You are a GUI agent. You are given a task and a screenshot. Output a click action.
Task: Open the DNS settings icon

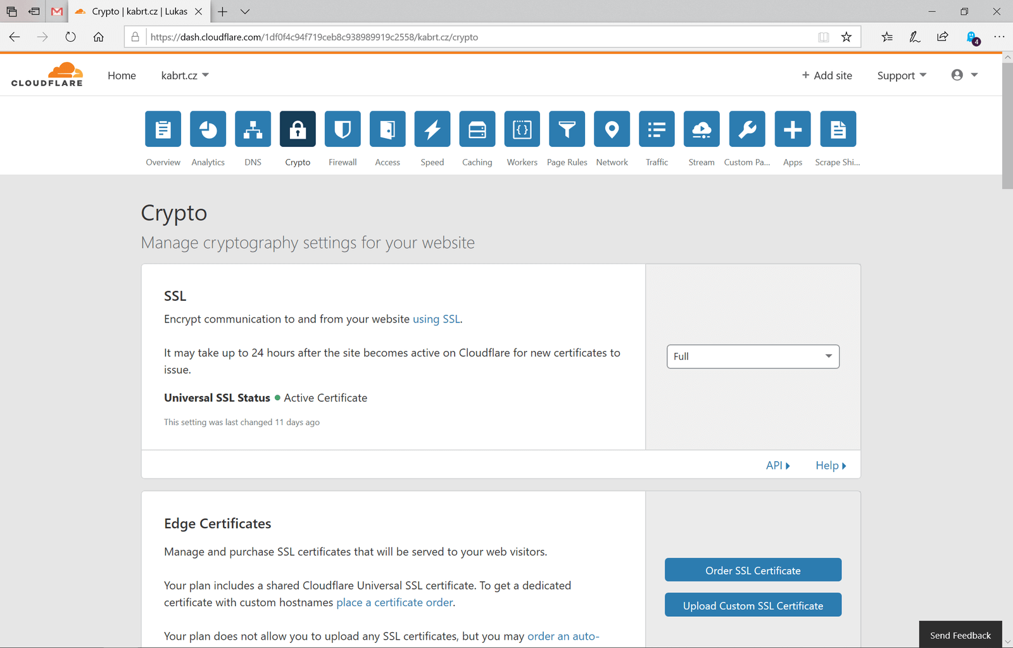(x=253, y=129)
